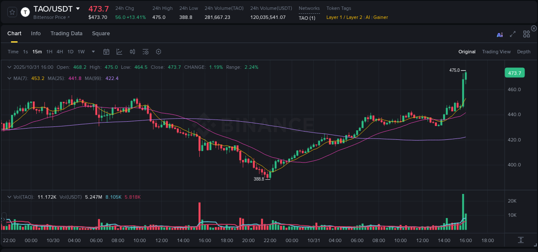
Task: Open the chart settings hexagon icon
Action: (158, 52)
